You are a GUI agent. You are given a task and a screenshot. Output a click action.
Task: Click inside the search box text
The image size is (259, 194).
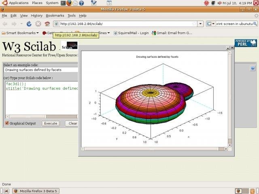coord(234,24)
